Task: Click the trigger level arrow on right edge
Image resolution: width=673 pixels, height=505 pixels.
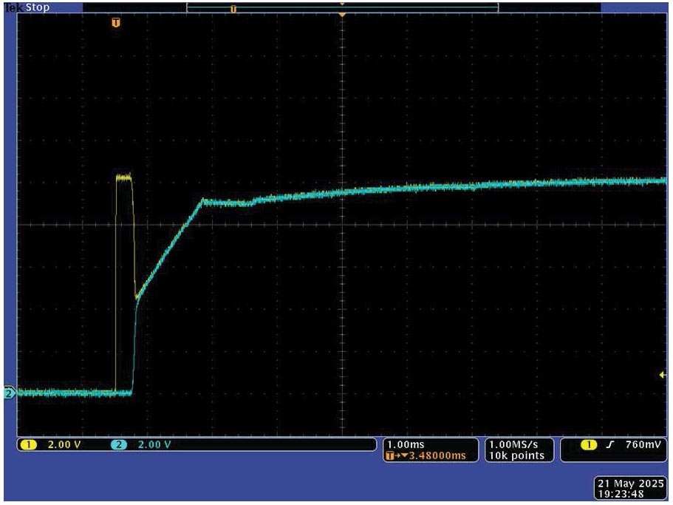Action: 662,376
